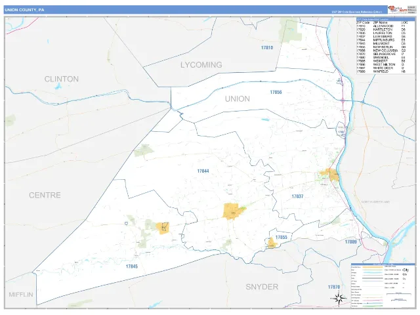Click the MIFFLINBURG row in ZIP index

[x=381, y=40]
